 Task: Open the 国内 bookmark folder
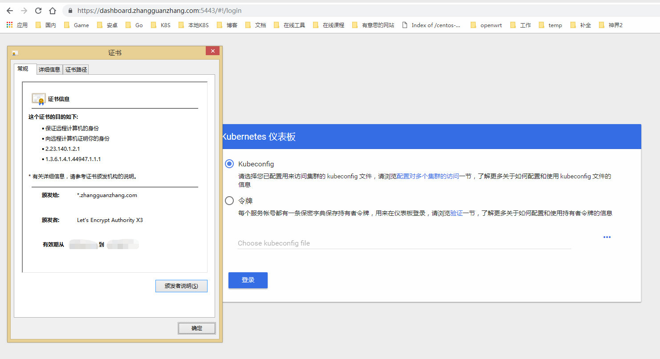tap(46, 25)
